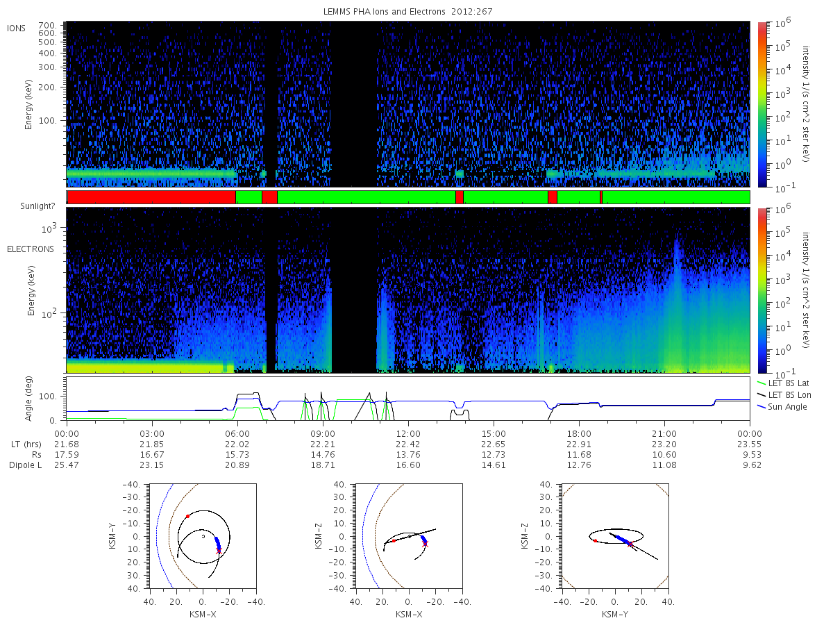This screenshot has width=833, height=625.
Task: Click the IONS panel label
Action: tap(17, 28)
